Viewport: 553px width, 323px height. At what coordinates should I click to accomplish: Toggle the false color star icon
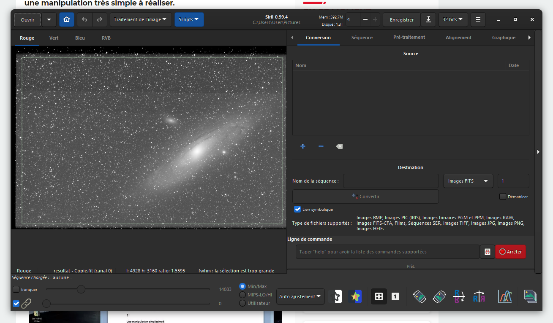pos(355,296)
